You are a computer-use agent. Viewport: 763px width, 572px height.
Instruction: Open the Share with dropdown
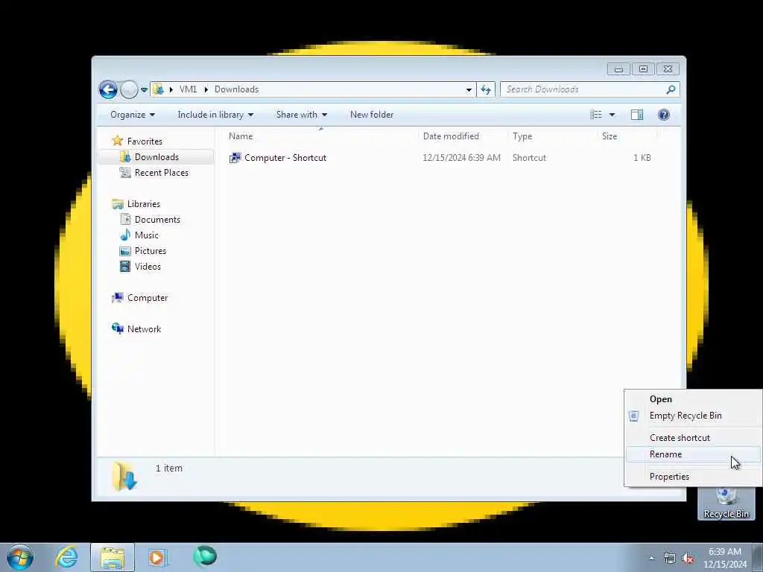301,115
